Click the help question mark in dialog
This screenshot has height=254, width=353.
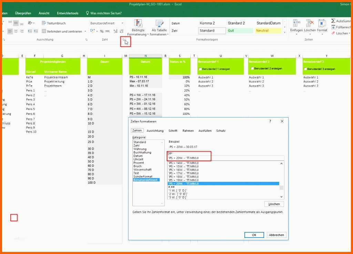point(270,121)
